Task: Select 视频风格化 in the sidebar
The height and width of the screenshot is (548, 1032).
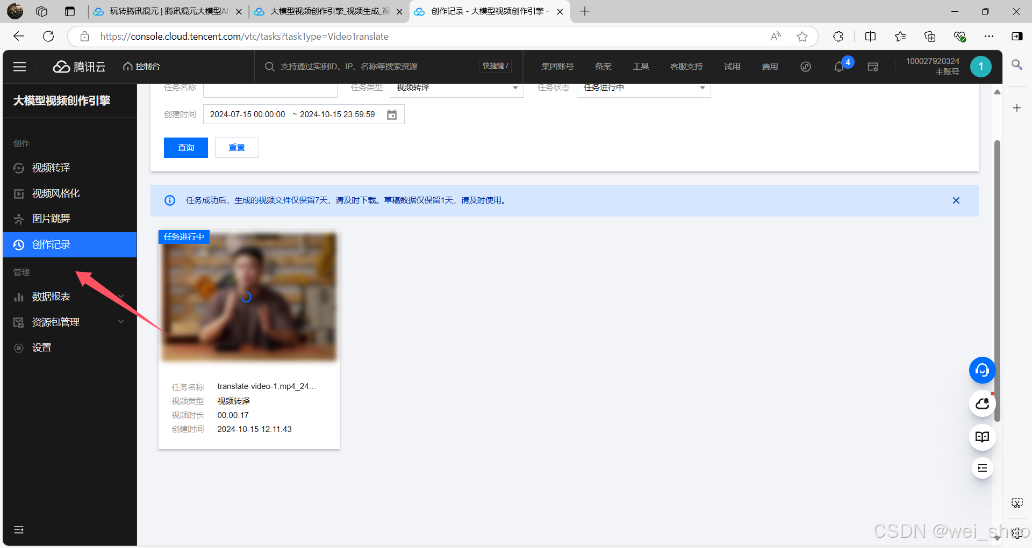Action: (56, 193)
